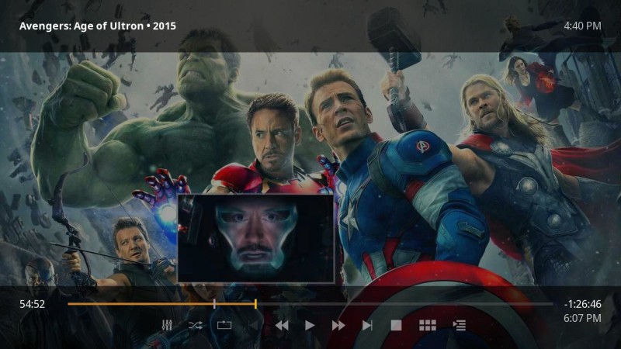Open the grid view icon
Screen dimensions: 621x349
(x=427, y=326)
